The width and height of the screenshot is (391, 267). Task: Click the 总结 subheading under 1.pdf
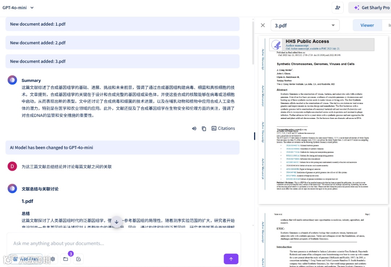[26, 213]
